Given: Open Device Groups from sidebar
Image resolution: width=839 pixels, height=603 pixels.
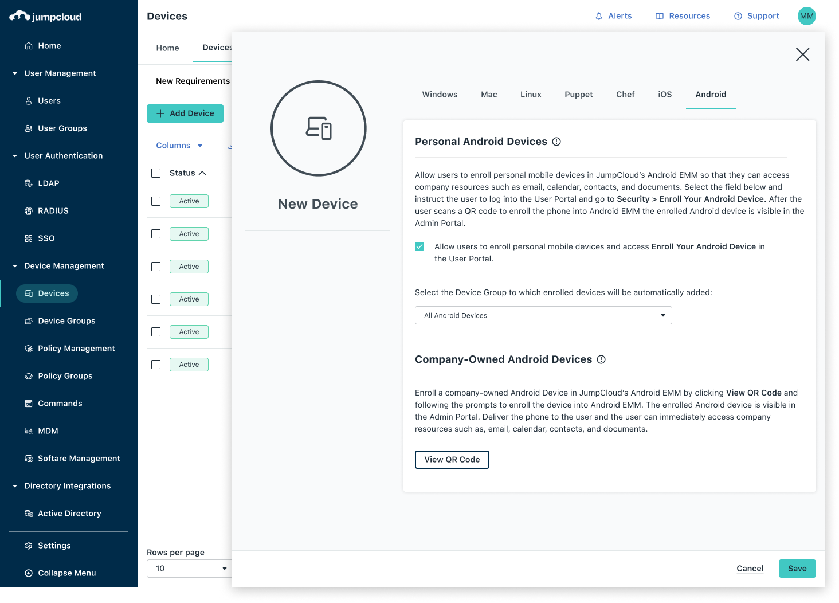Looking at the screenshot, I should (x=66, y=320).
